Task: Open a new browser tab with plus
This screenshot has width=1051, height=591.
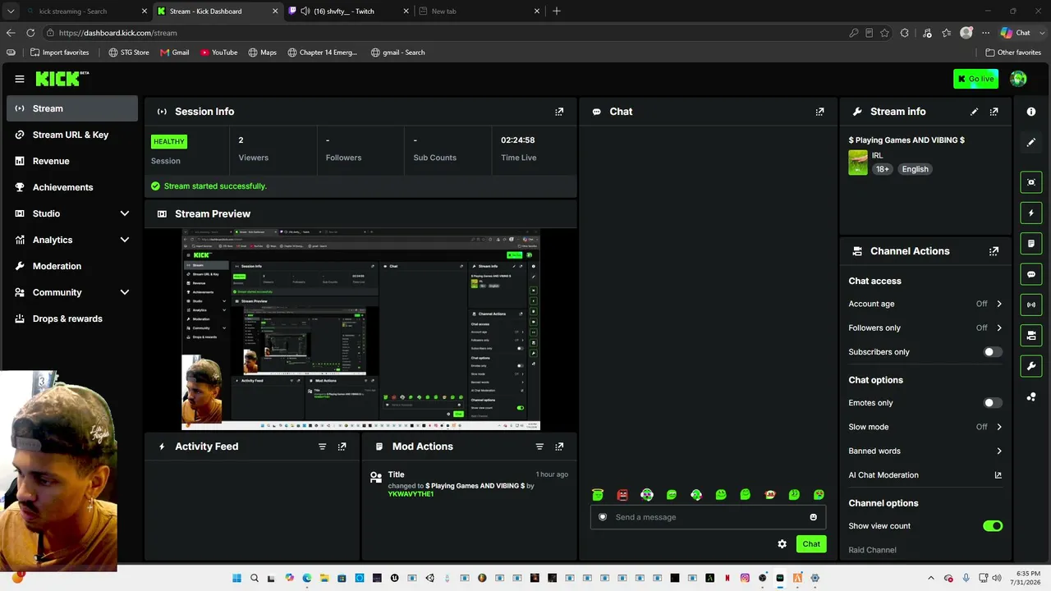Action: [x=557, y=11]
